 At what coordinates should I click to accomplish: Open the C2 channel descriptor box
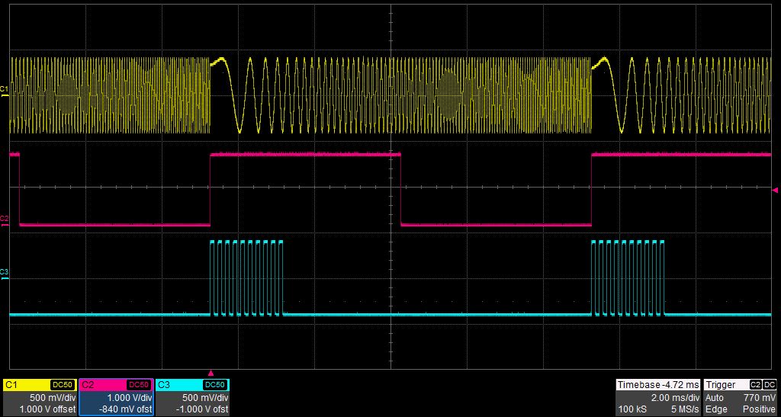[116, 397]
